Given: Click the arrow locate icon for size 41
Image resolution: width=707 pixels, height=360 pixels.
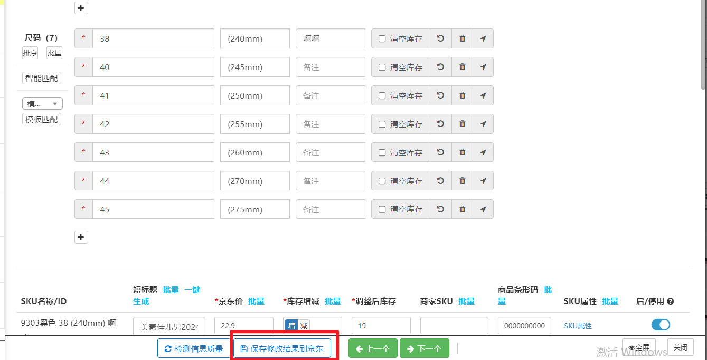Looking at the screenshot, I should [x=483, y=95].
